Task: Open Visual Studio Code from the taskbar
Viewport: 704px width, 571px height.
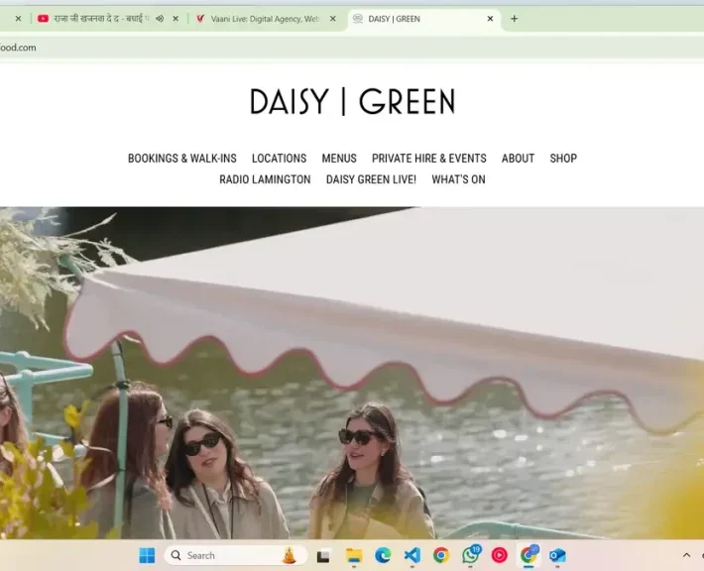Action: 412,555
